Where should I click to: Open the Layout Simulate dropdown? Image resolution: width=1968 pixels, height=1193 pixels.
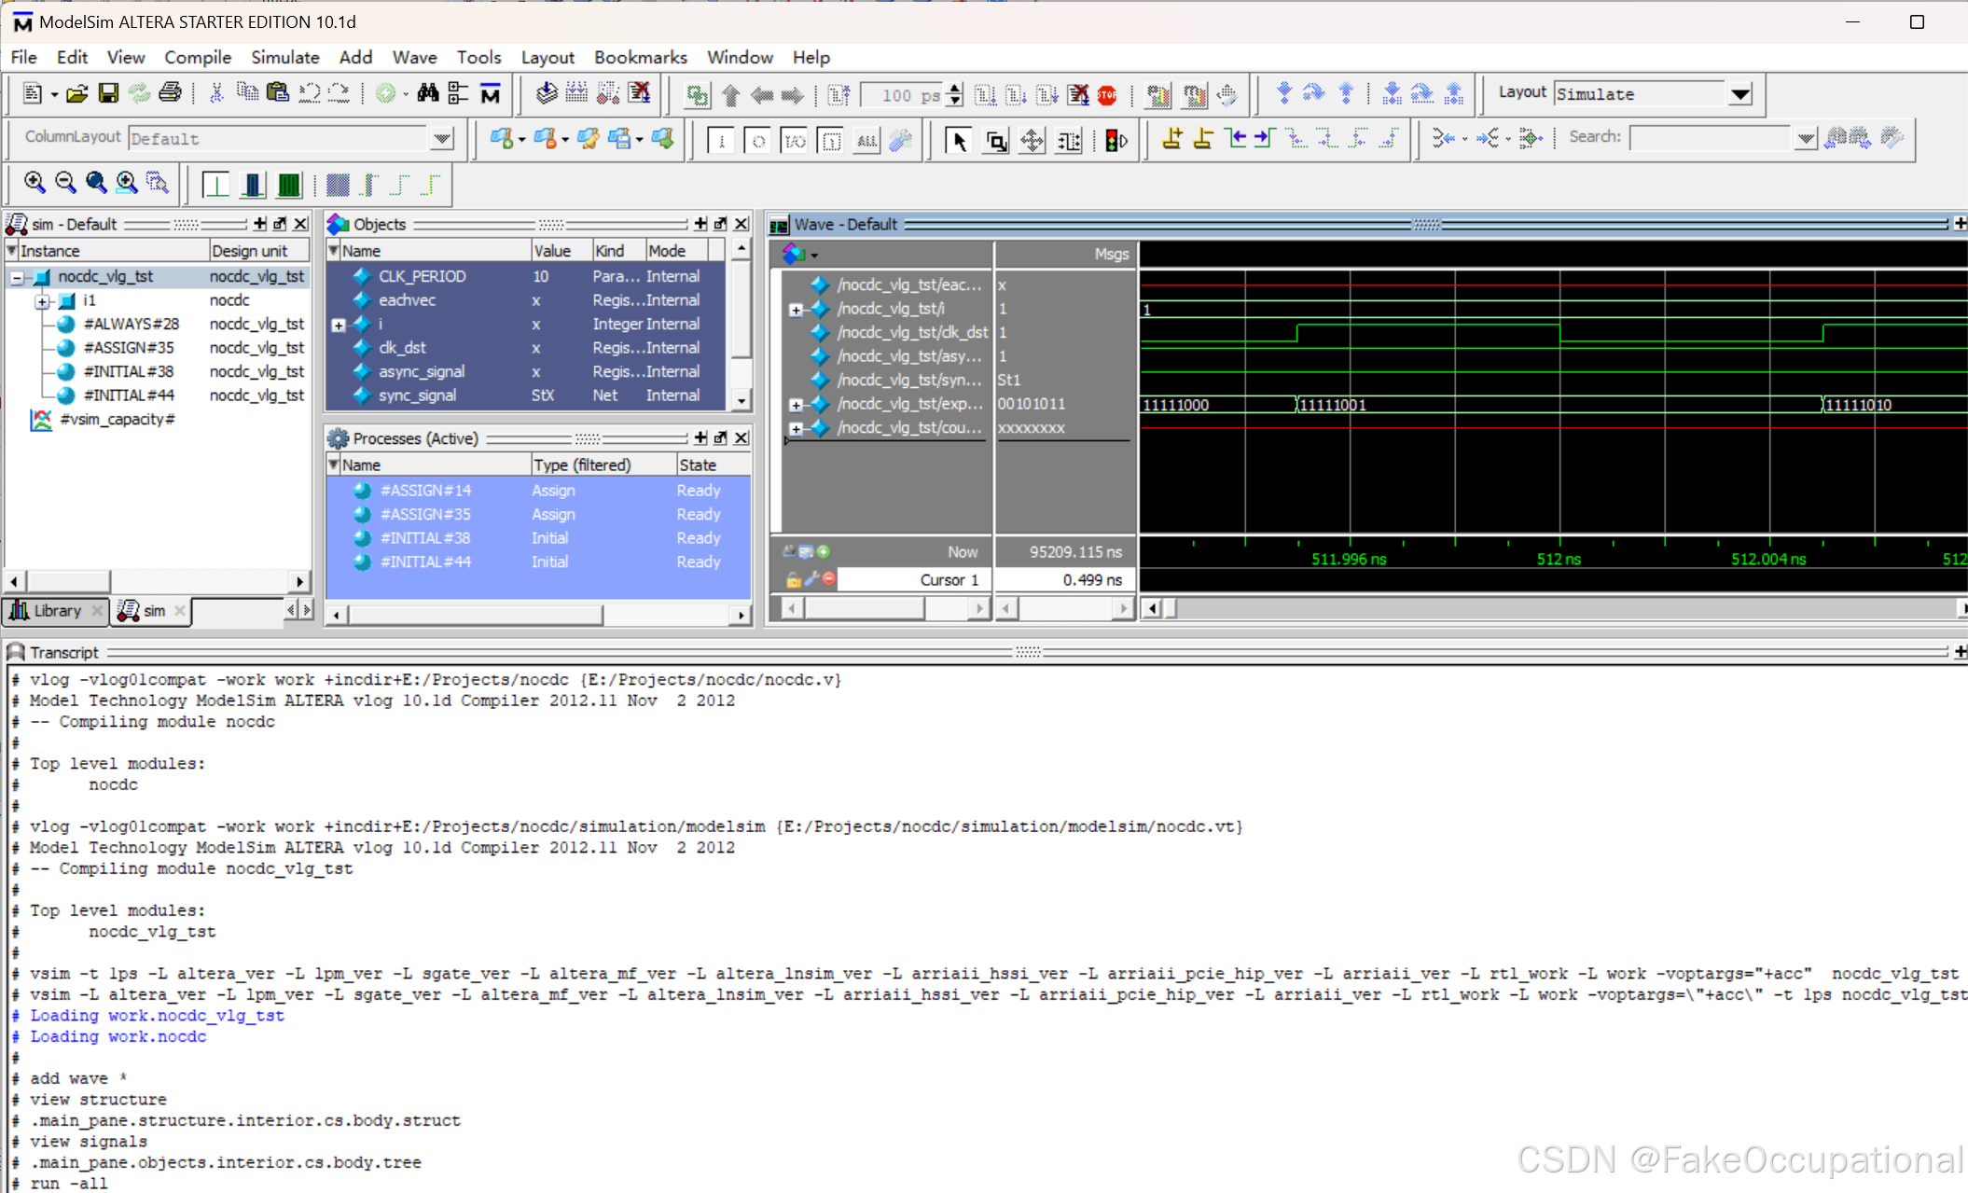(x=1739, y=94)
